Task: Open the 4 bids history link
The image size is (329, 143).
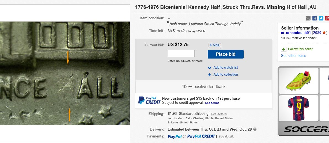Action: point(214,45)
